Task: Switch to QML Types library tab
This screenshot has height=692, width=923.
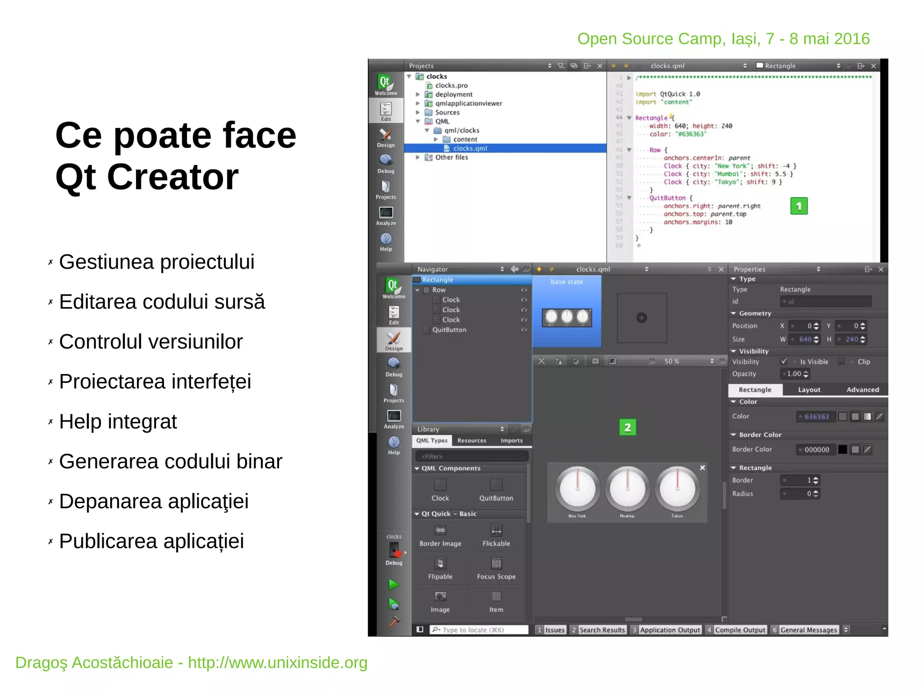Action: click(432, 440)
